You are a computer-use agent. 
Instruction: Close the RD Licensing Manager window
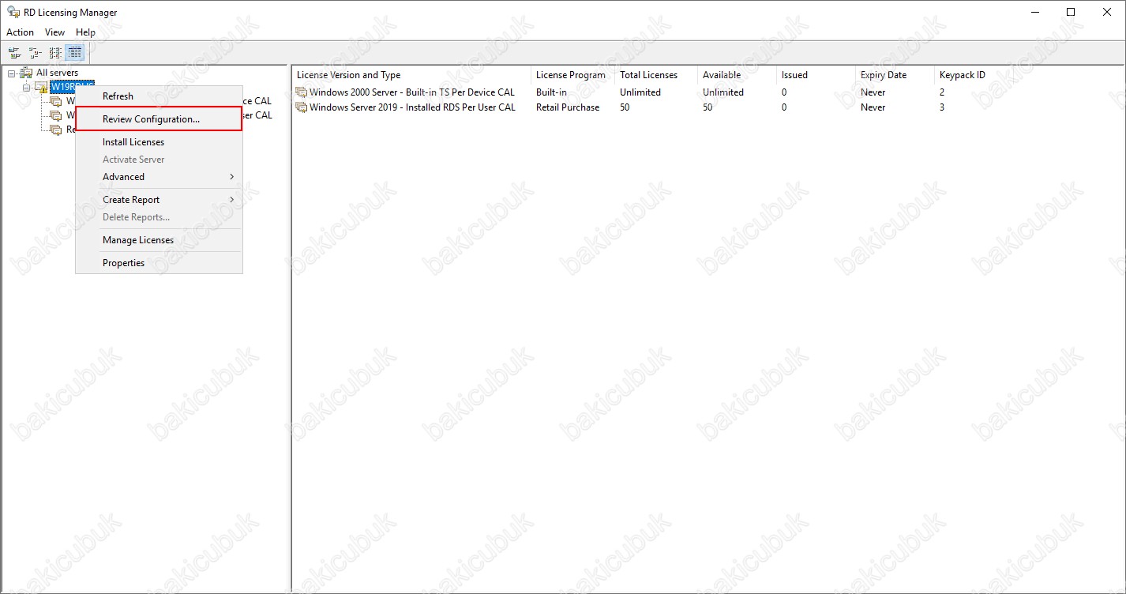pyautogui.click(x=1107, y=12)
